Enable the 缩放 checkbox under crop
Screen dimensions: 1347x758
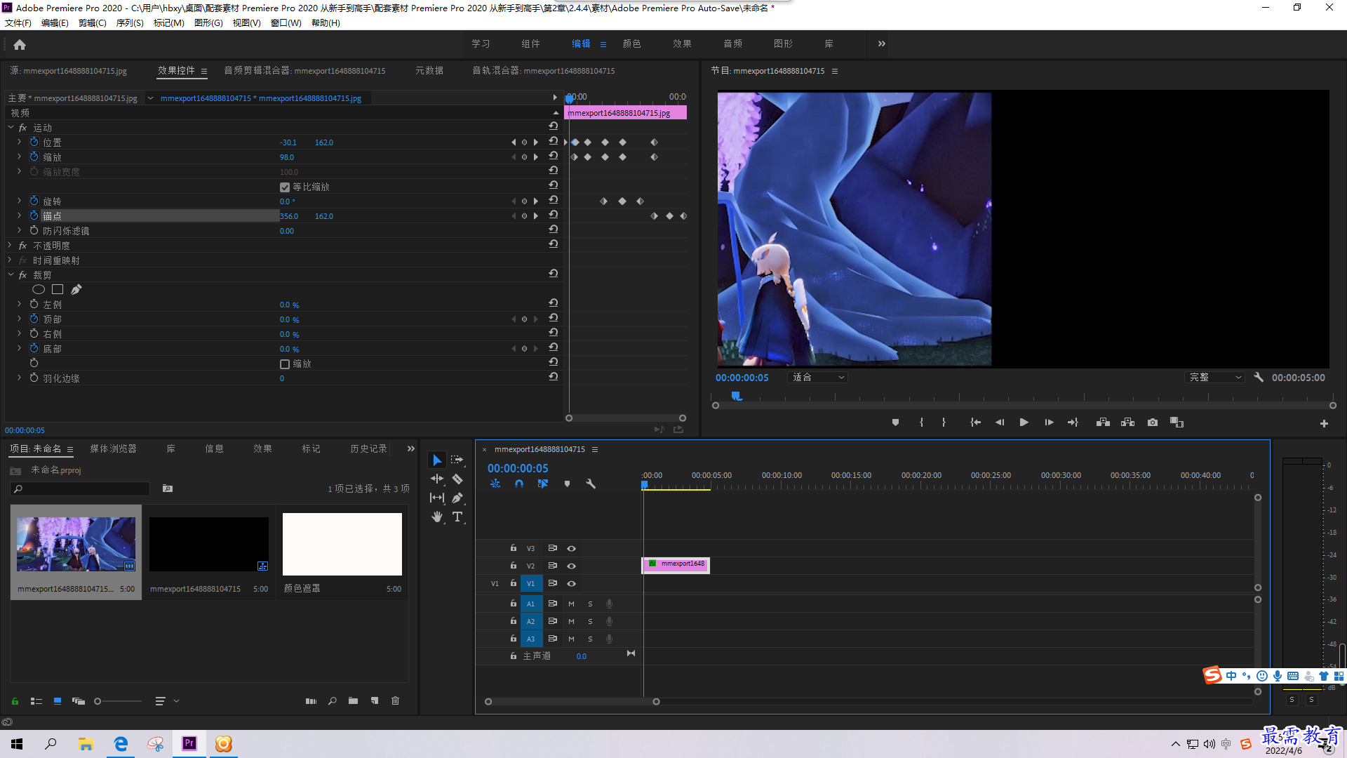[x=285, y=364]
